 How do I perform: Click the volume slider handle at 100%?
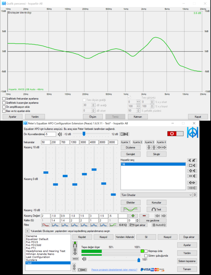139,260
